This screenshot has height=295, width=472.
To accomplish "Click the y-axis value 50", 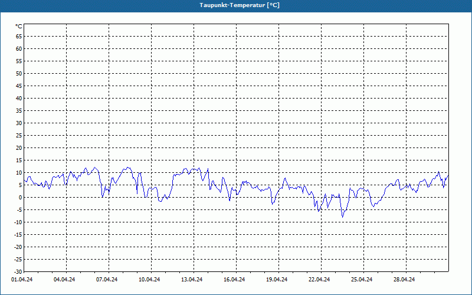I will [19, 73].
